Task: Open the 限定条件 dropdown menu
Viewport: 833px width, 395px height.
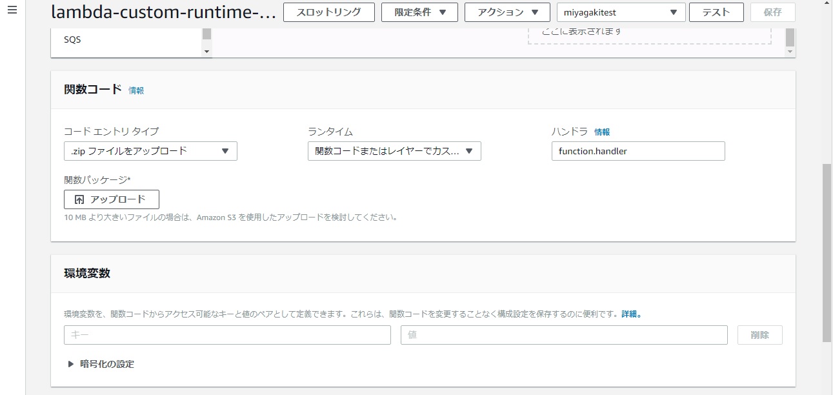Action: [x=419, y=12]
